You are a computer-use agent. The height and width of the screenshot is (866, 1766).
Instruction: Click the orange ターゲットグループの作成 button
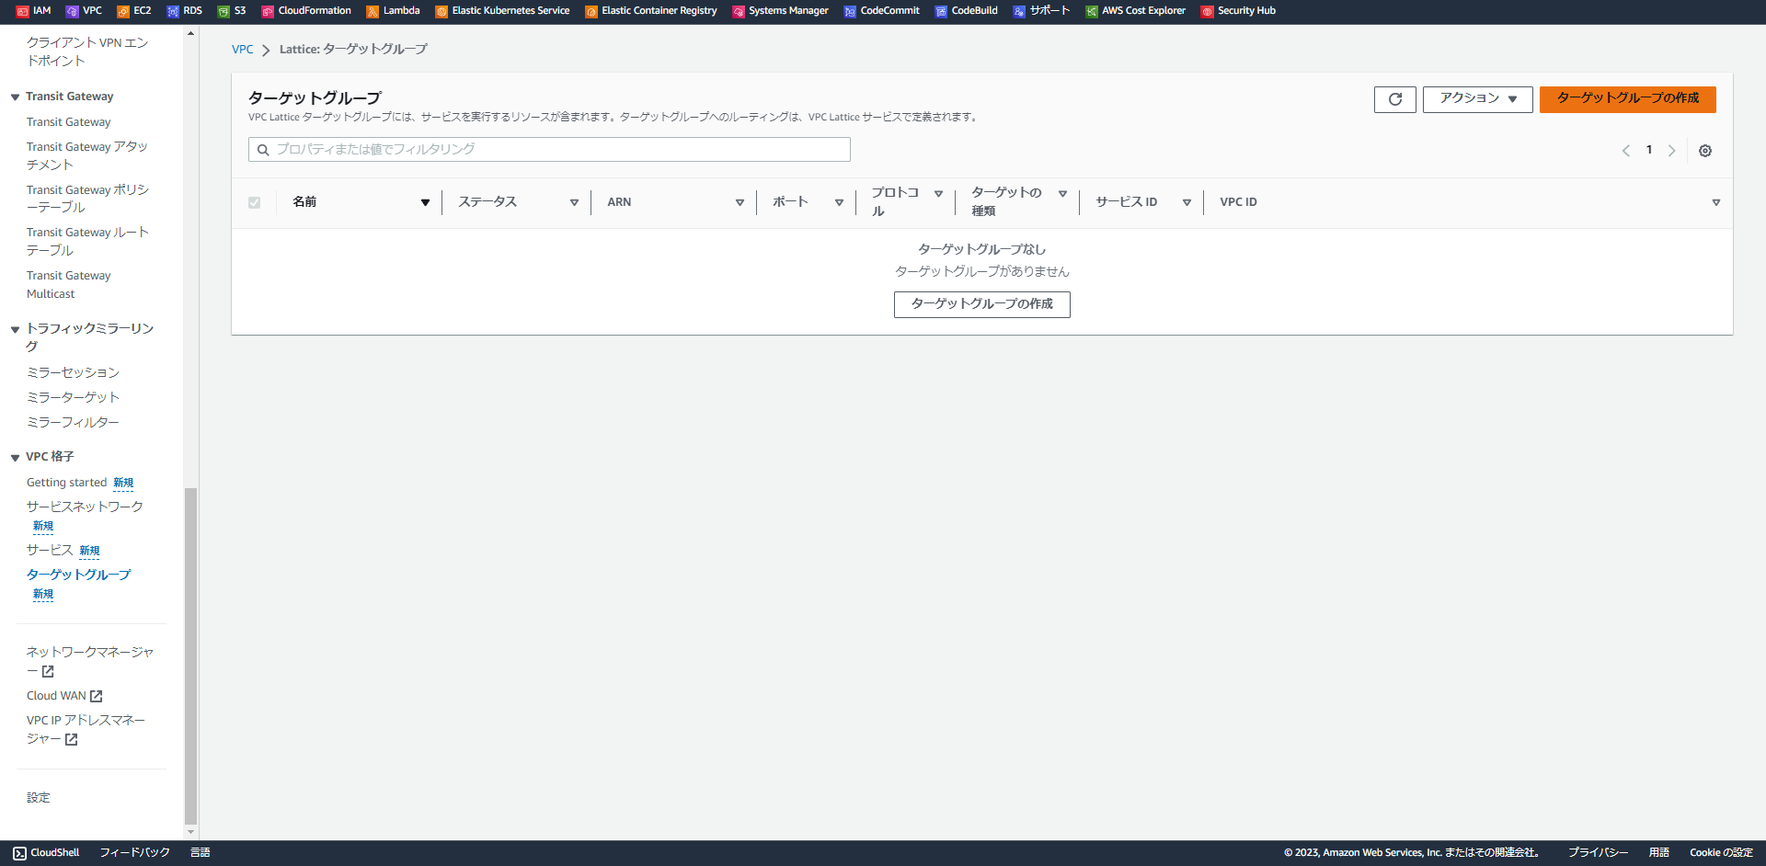[x=1627, y=99]
